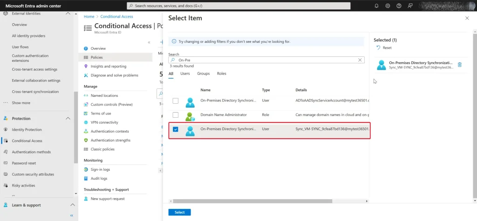
Task: Collapse the Protection section chevron
Action: 68,119
